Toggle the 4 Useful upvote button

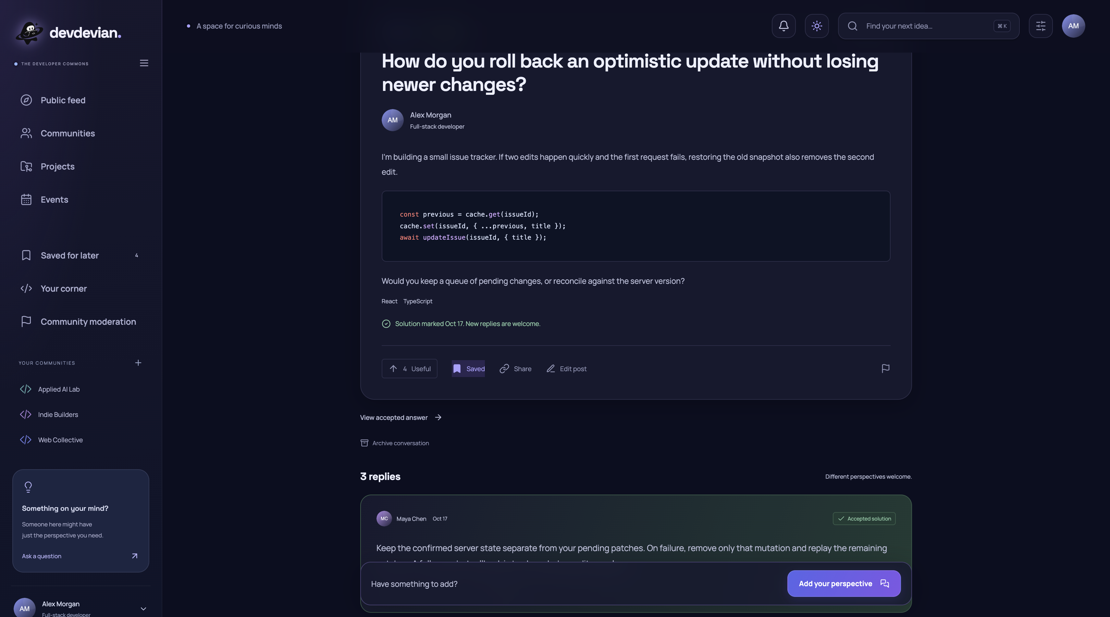(409, 369)
